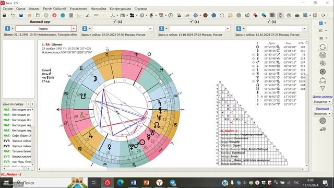Click the chart area horizontal scrollbar
Viewport: 334px width, 188px height.
coord(171,169)
